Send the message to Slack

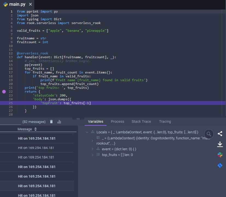(x=220, y=155)
